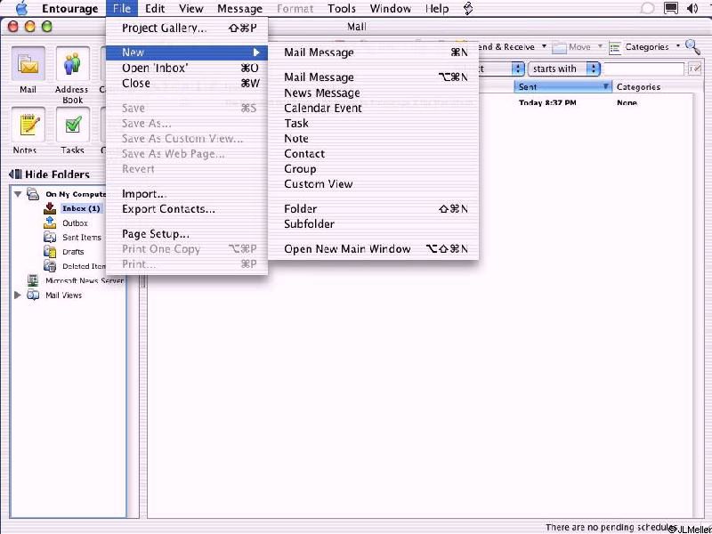Choose Open 'Inbox' from File menu
712x534 pixels.
[x=187, y=69]
